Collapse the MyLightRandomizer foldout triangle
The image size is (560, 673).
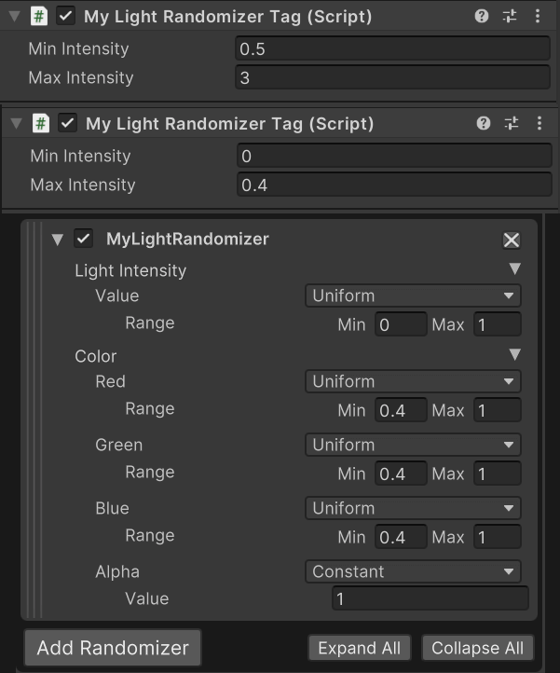pos(58,240)
